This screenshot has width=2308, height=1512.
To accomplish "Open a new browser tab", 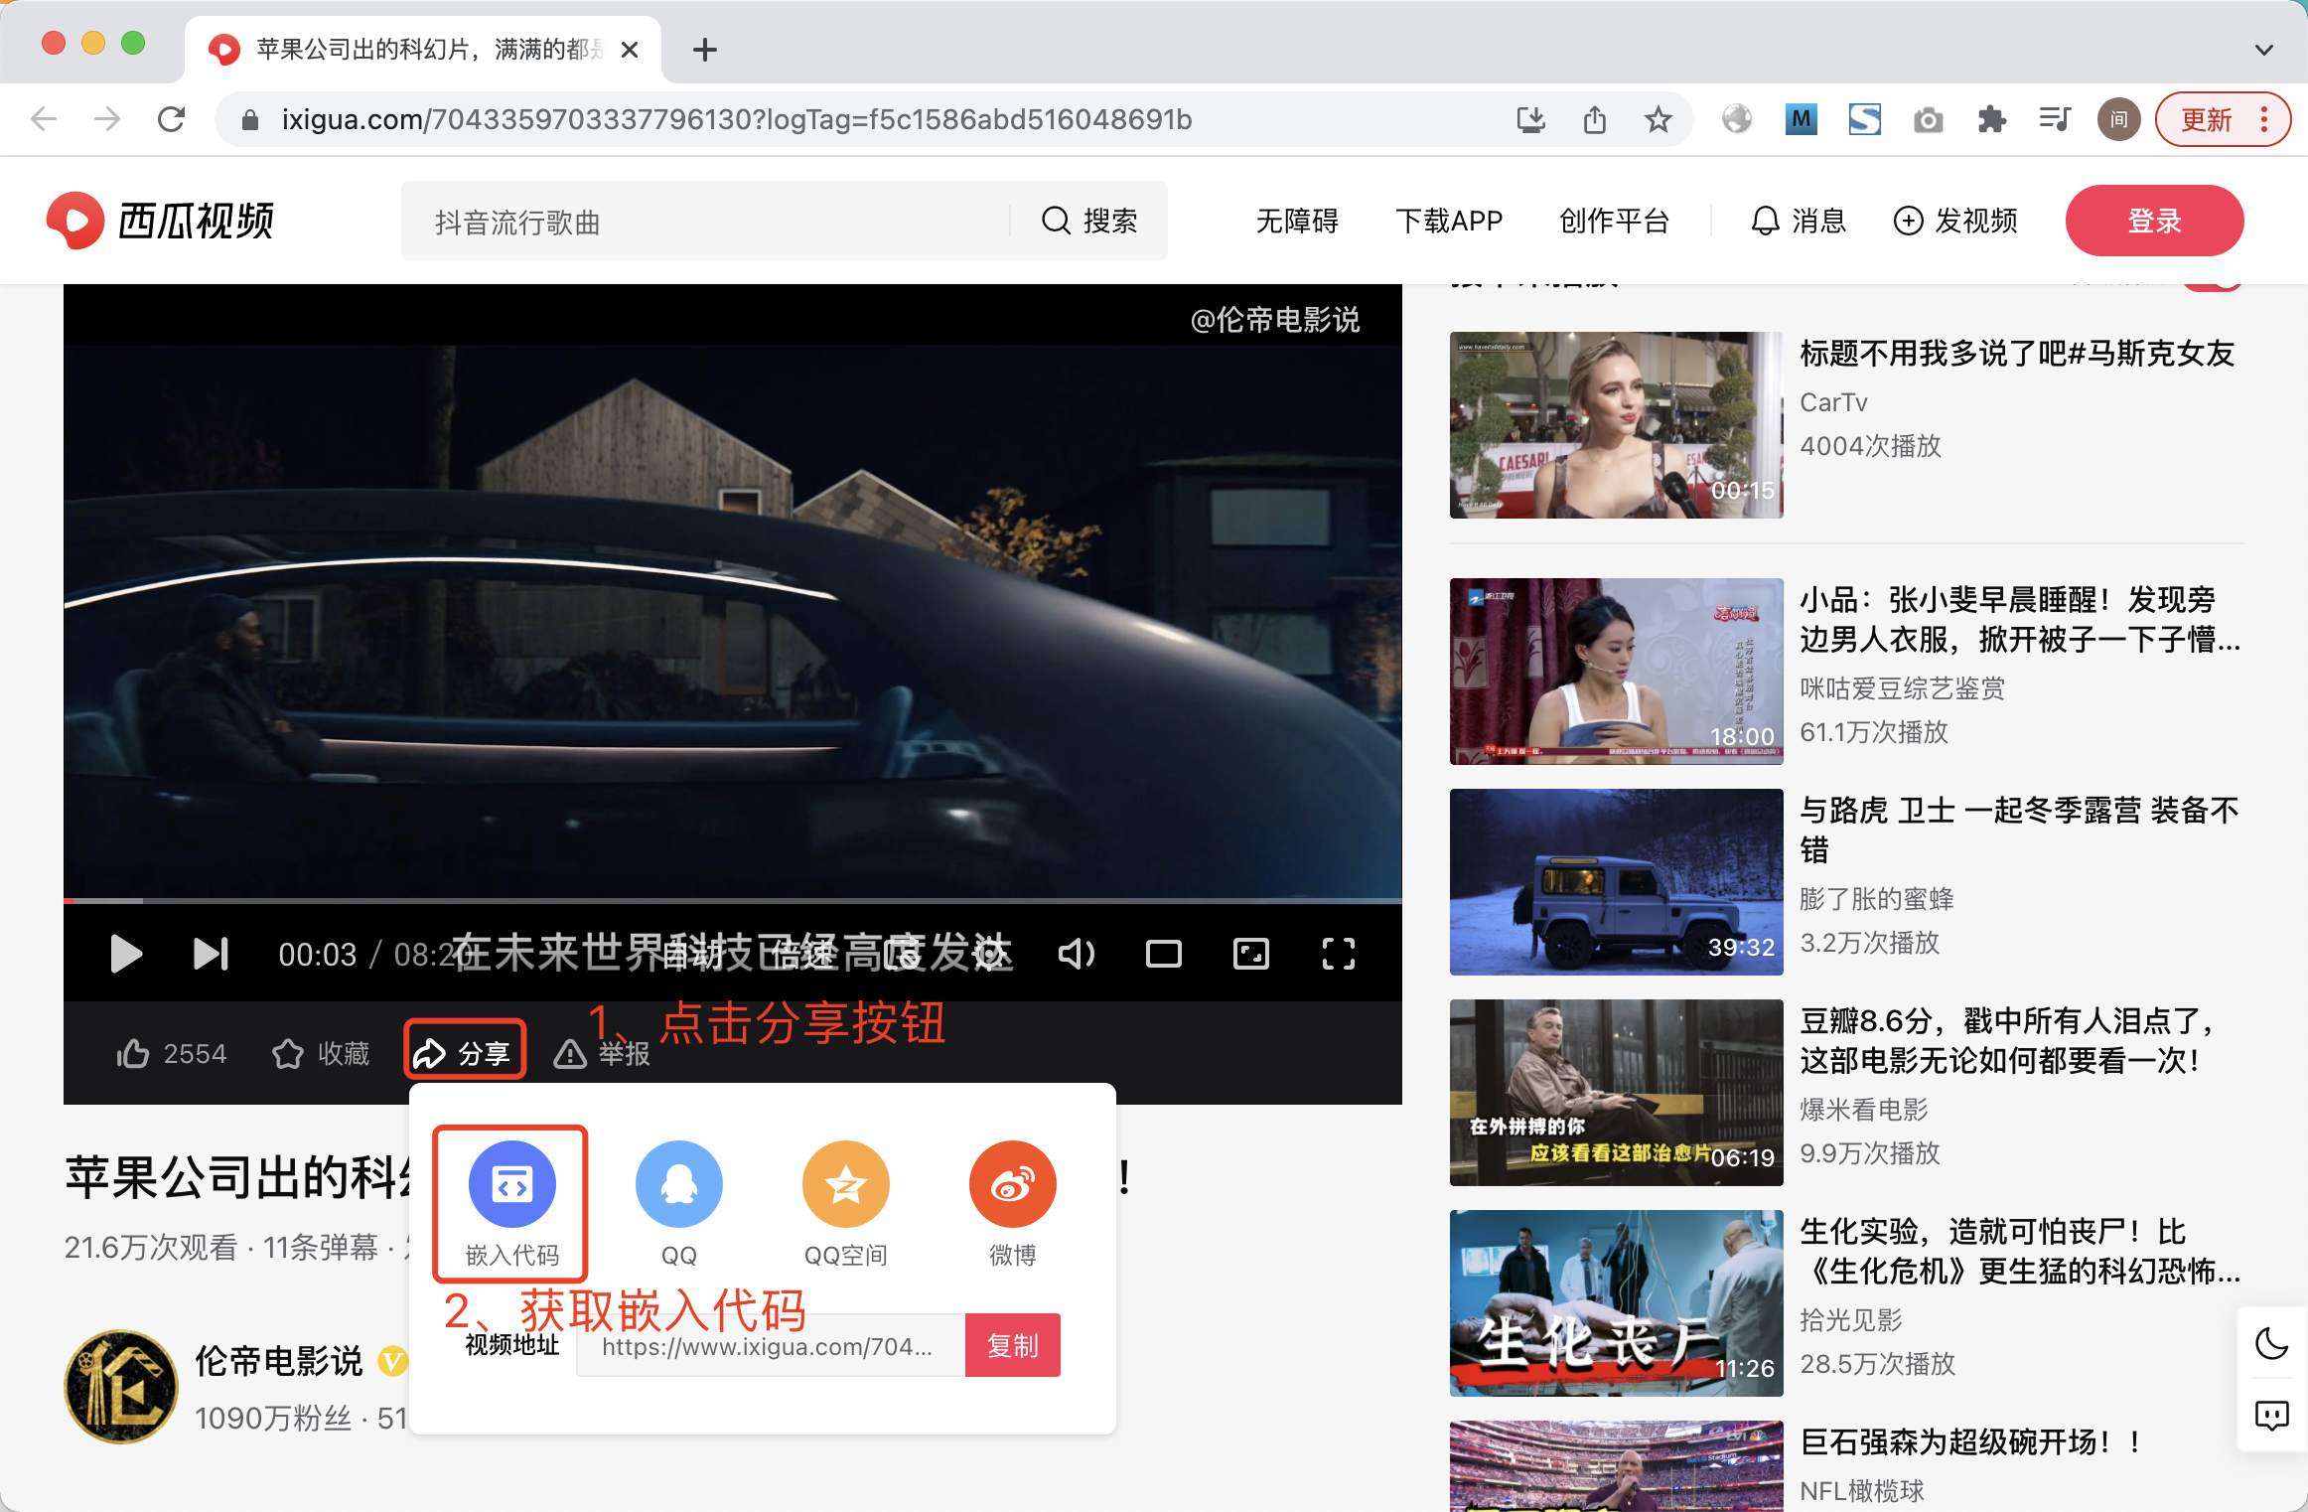I will (x=704, y=50).
